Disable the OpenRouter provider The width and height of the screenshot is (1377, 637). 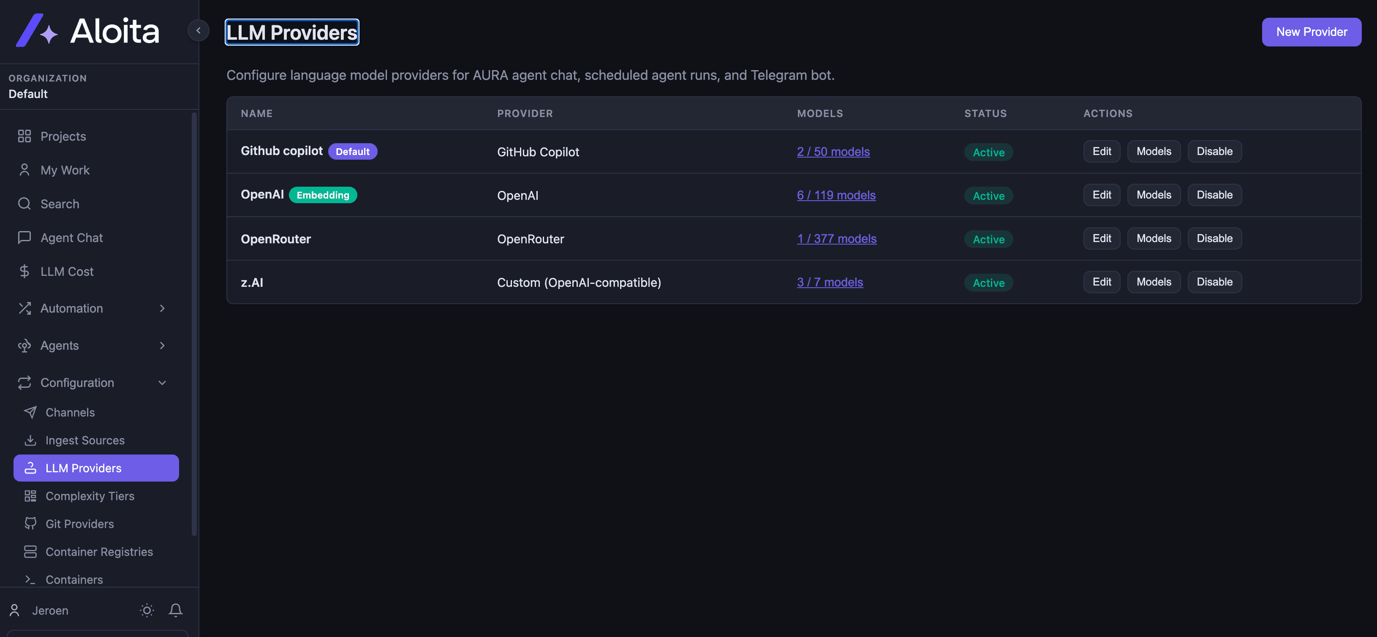point(1214,238)
